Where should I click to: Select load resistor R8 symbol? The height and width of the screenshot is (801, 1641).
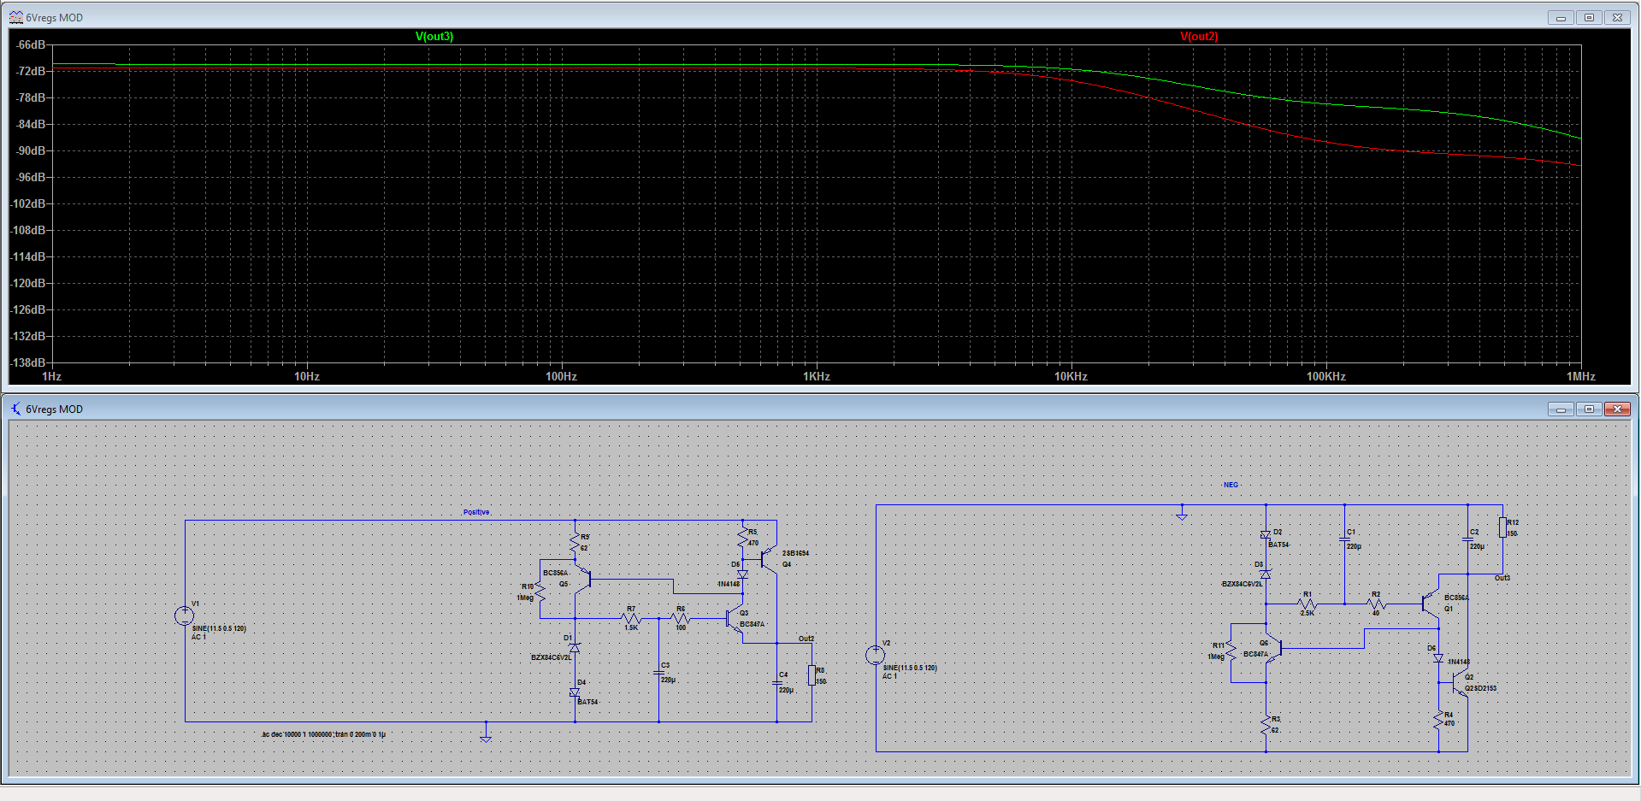tap(812, 675)
